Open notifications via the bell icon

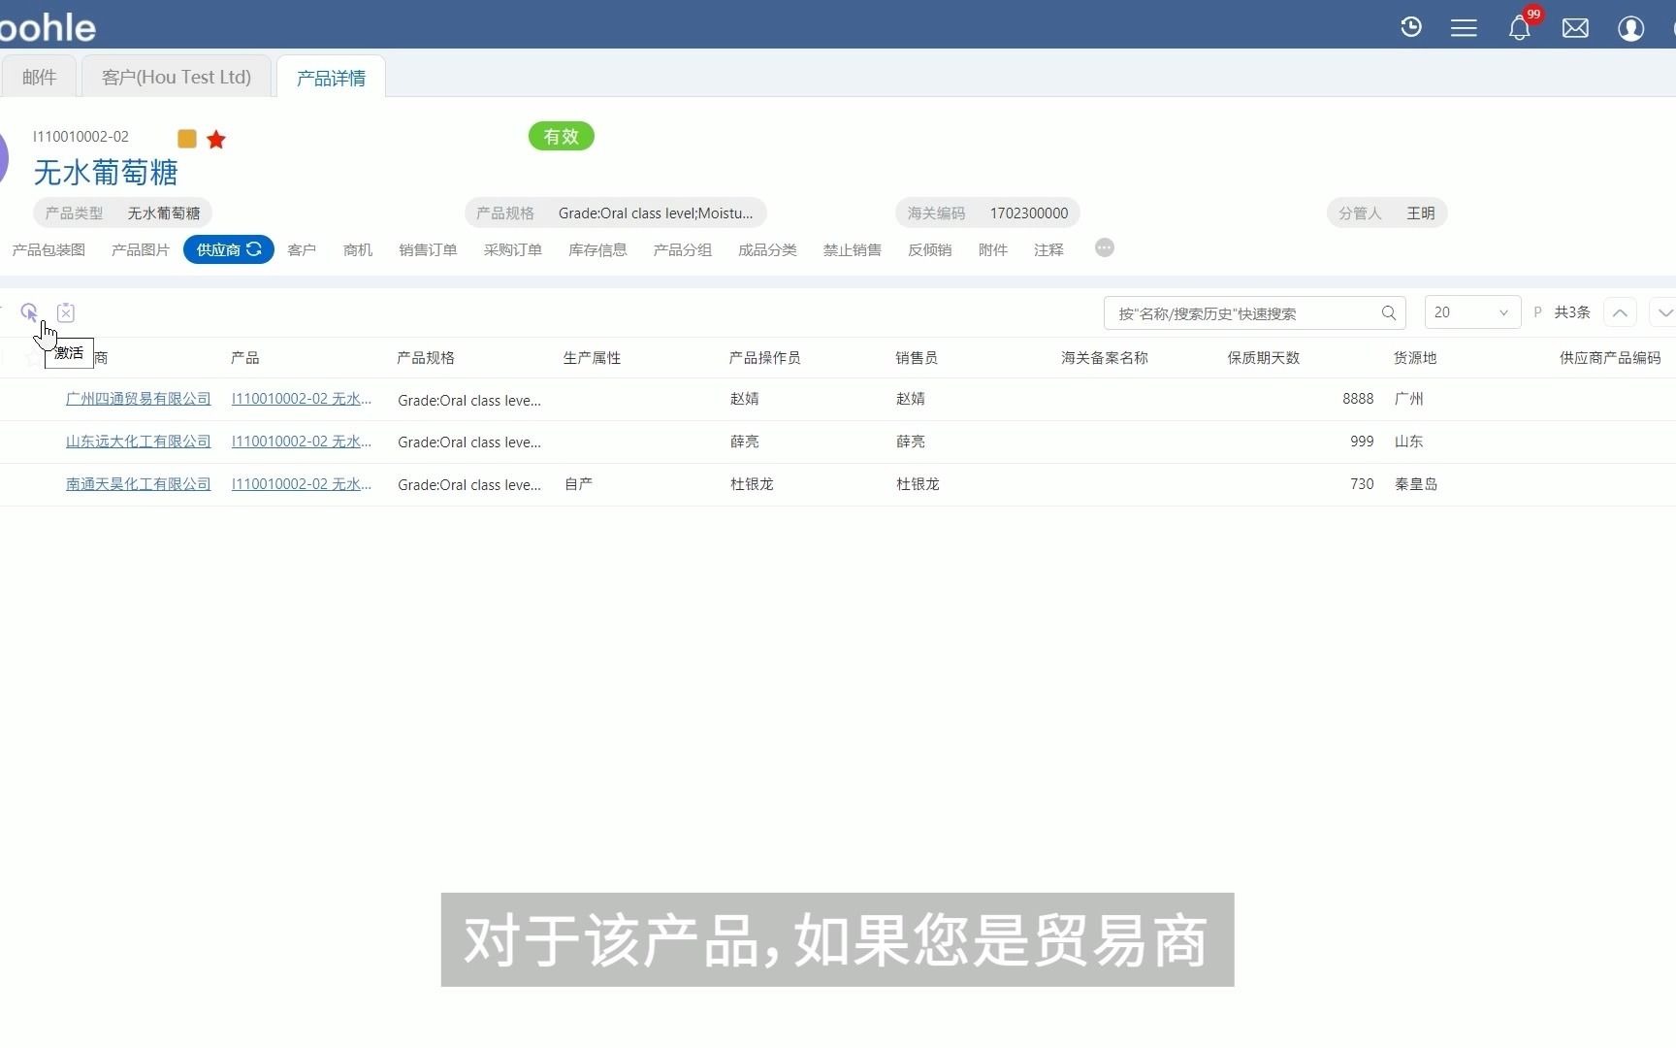1518,28
